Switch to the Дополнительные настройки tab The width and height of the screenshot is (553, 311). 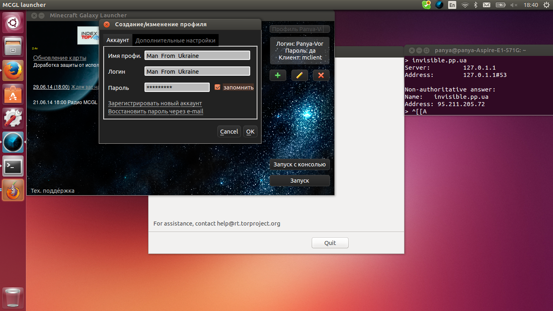click(x=175, y=40)
